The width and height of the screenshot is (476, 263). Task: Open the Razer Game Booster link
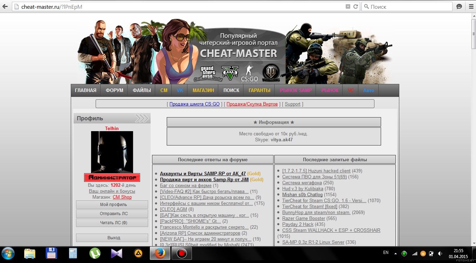tap(304, 218)
